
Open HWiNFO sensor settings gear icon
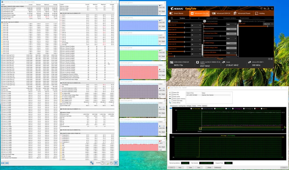click(x=111, y=163)
